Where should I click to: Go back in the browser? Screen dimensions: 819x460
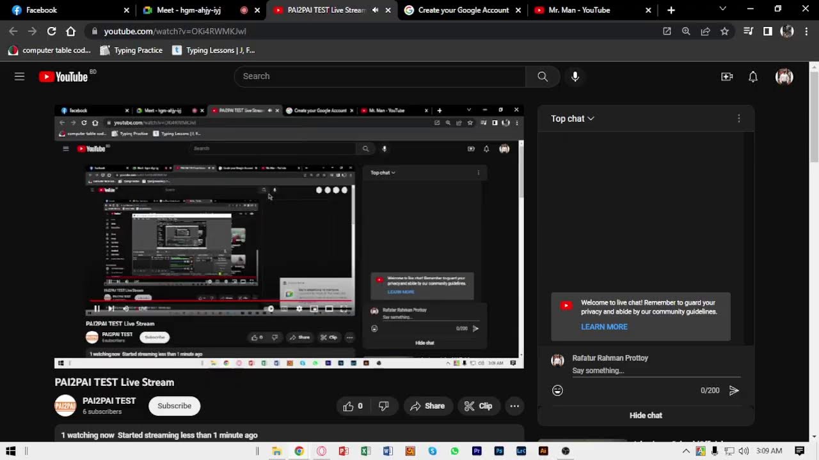tap(13, 31)
